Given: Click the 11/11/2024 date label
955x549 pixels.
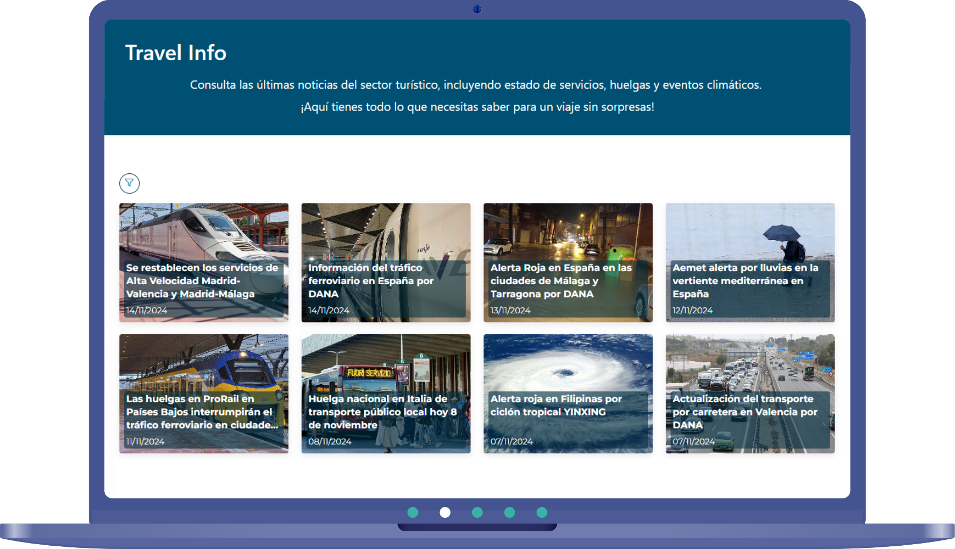Looking at the screenshot, I should coord(145,441).
